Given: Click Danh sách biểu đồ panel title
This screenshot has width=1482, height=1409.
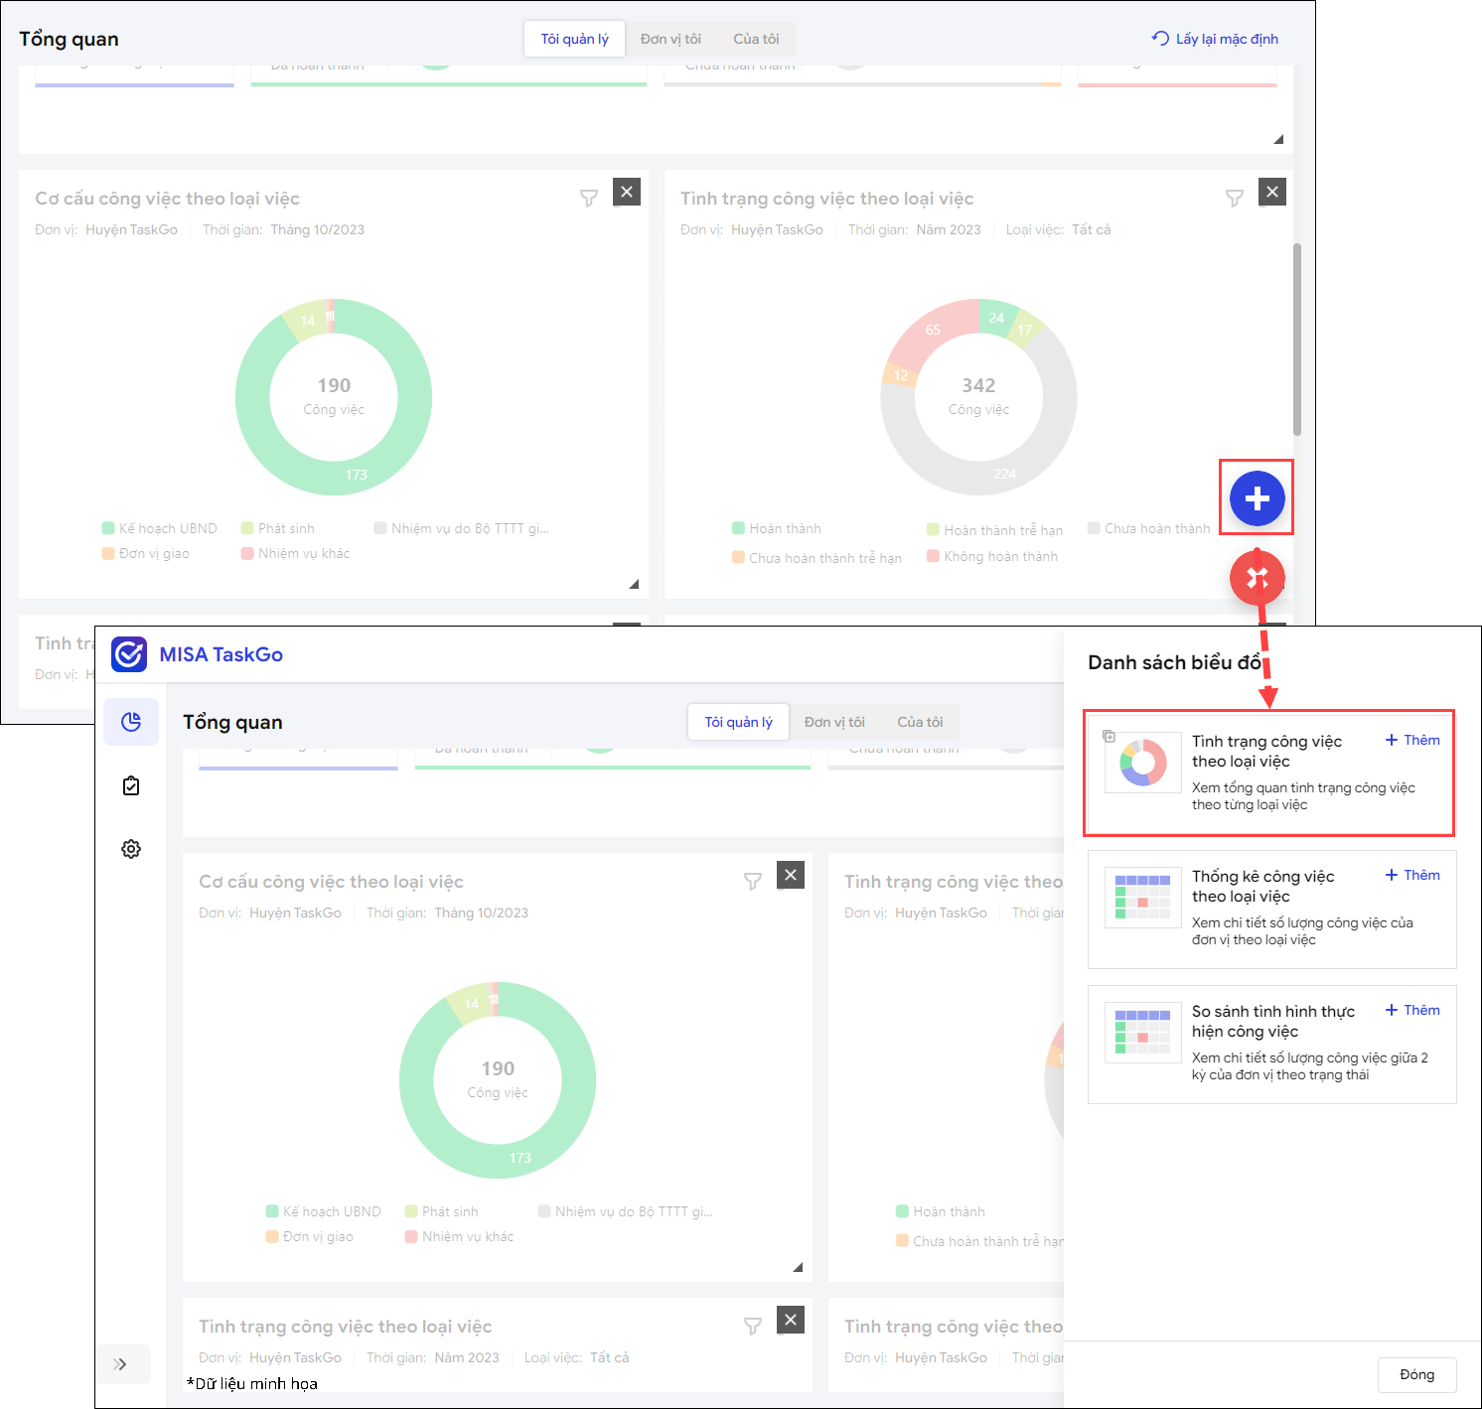Looking at the screenshot, I should point(1174,662).
